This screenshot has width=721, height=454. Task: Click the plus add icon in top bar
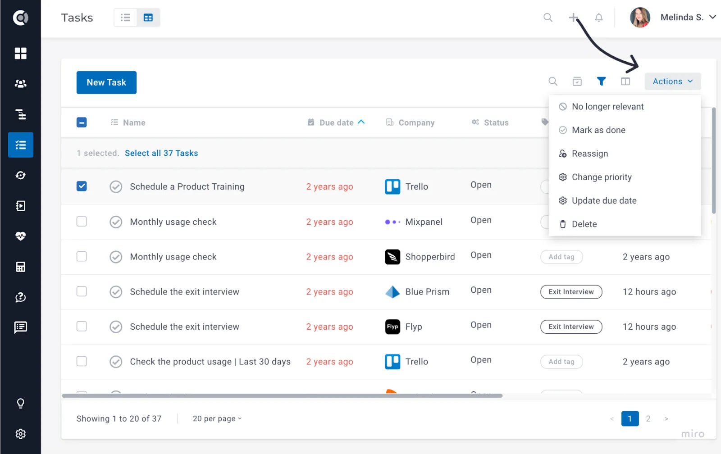[x=573, y=18]
